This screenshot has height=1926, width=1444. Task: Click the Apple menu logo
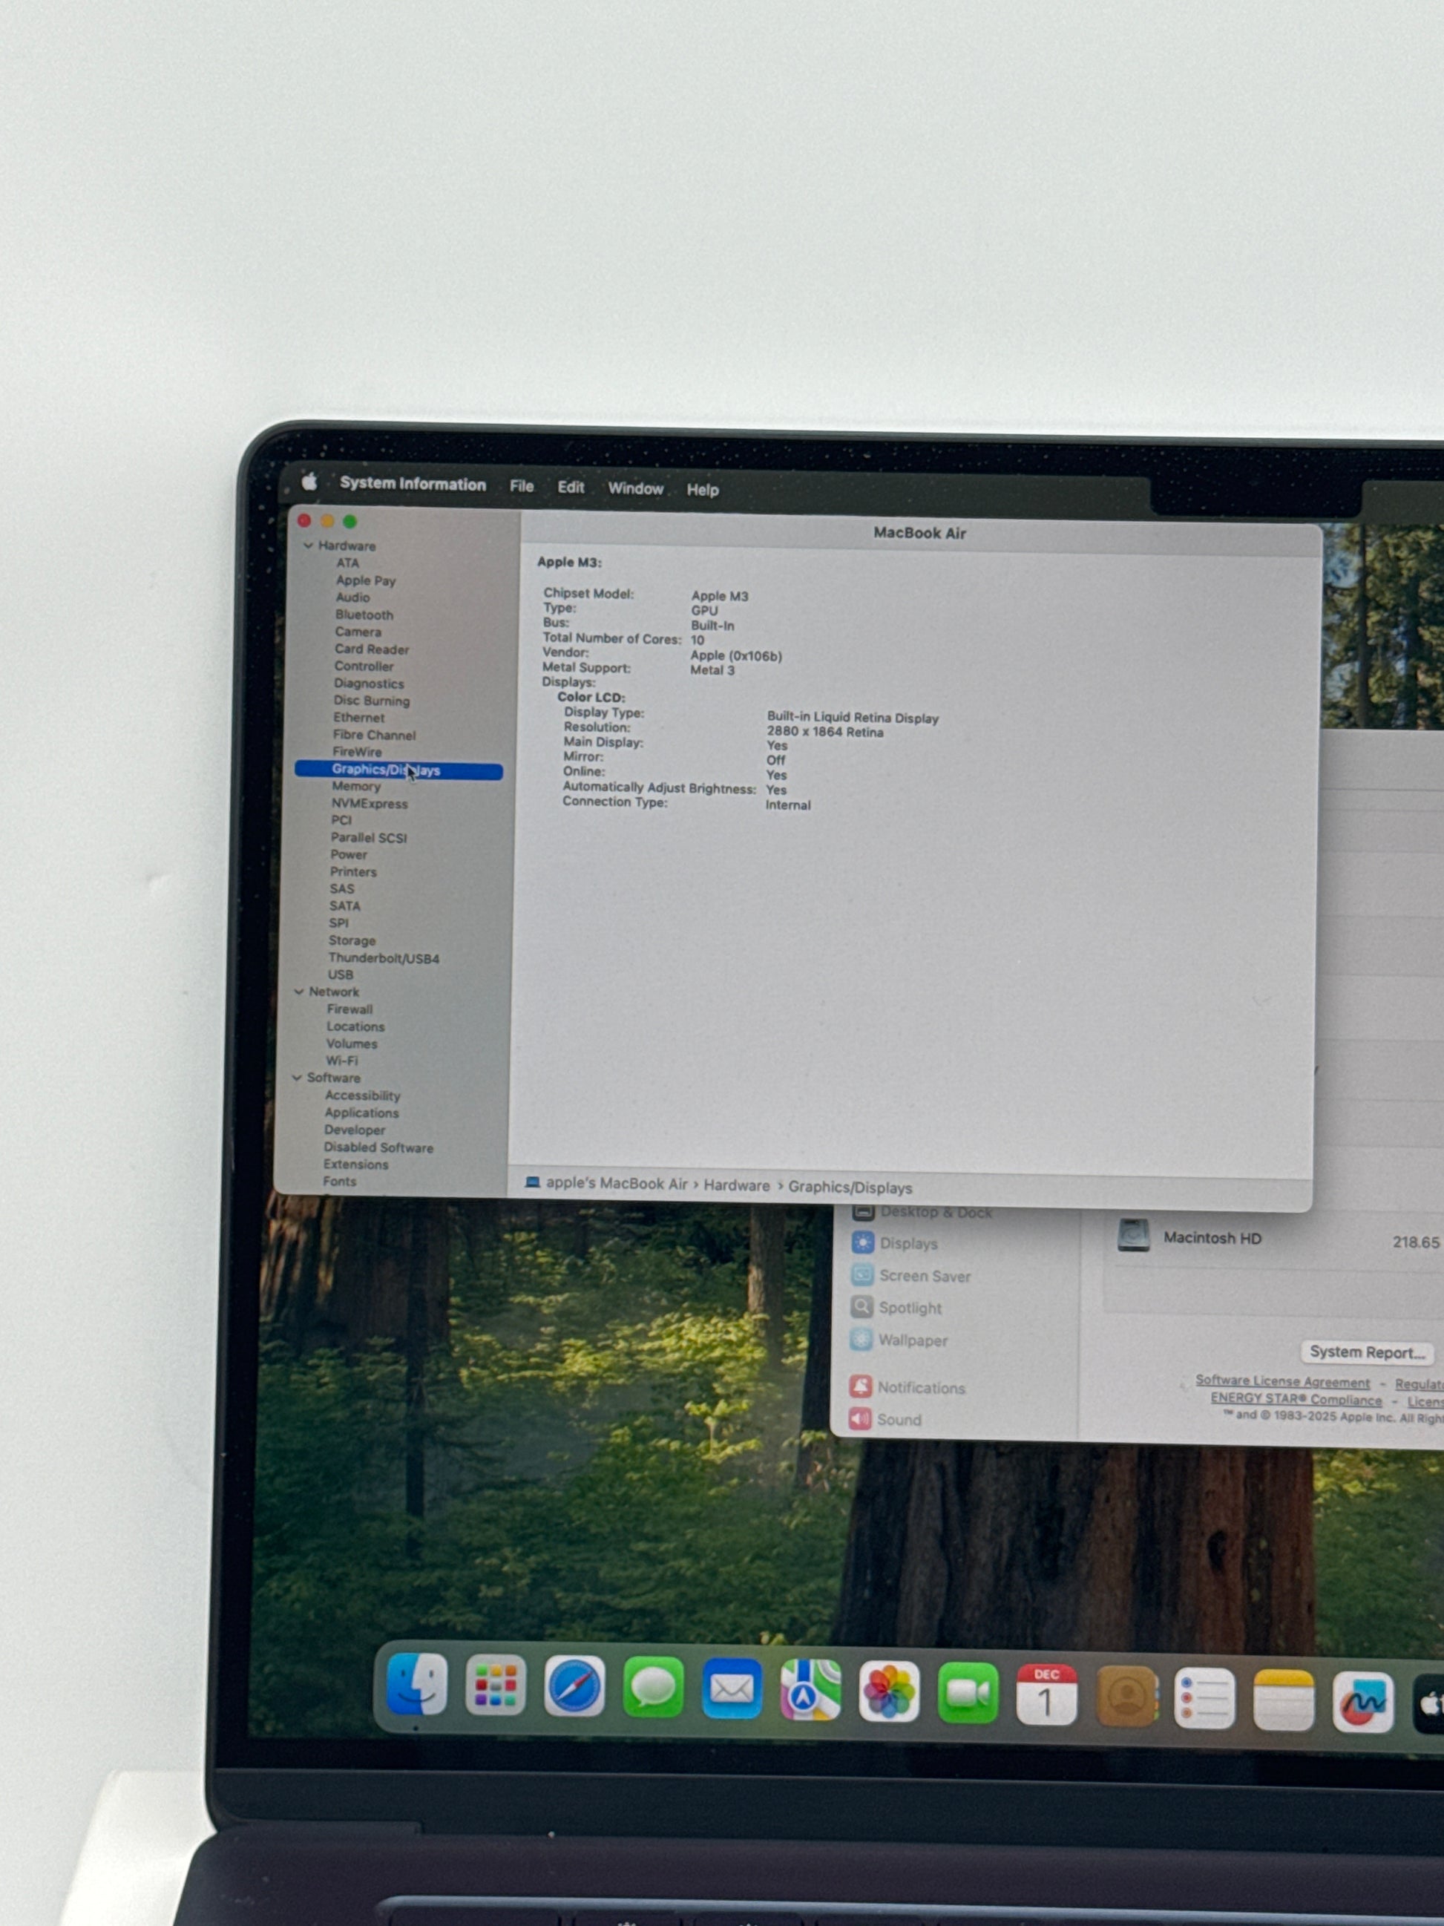coord(309,482)
